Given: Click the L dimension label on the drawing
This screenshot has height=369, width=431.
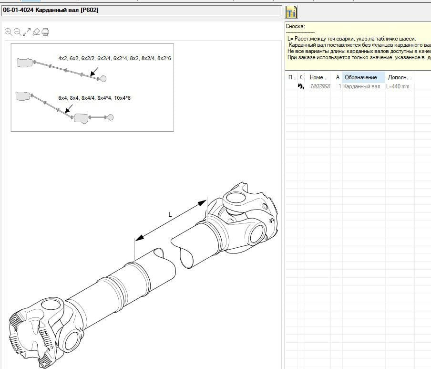Looking at the screenshot, I should point(170,215).
